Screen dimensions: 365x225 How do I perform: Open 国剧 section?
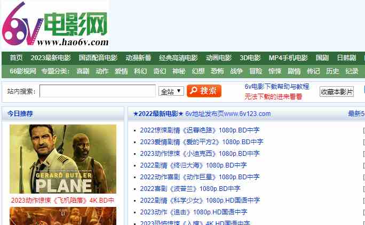pyautogui.click(x=322, y=58)
